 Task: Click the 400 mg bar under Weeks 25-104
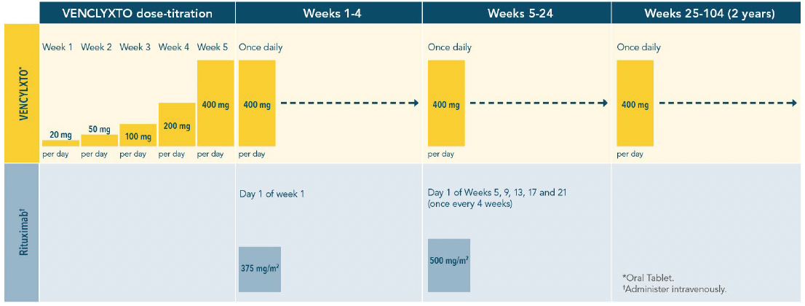click(x=635, y=103)
